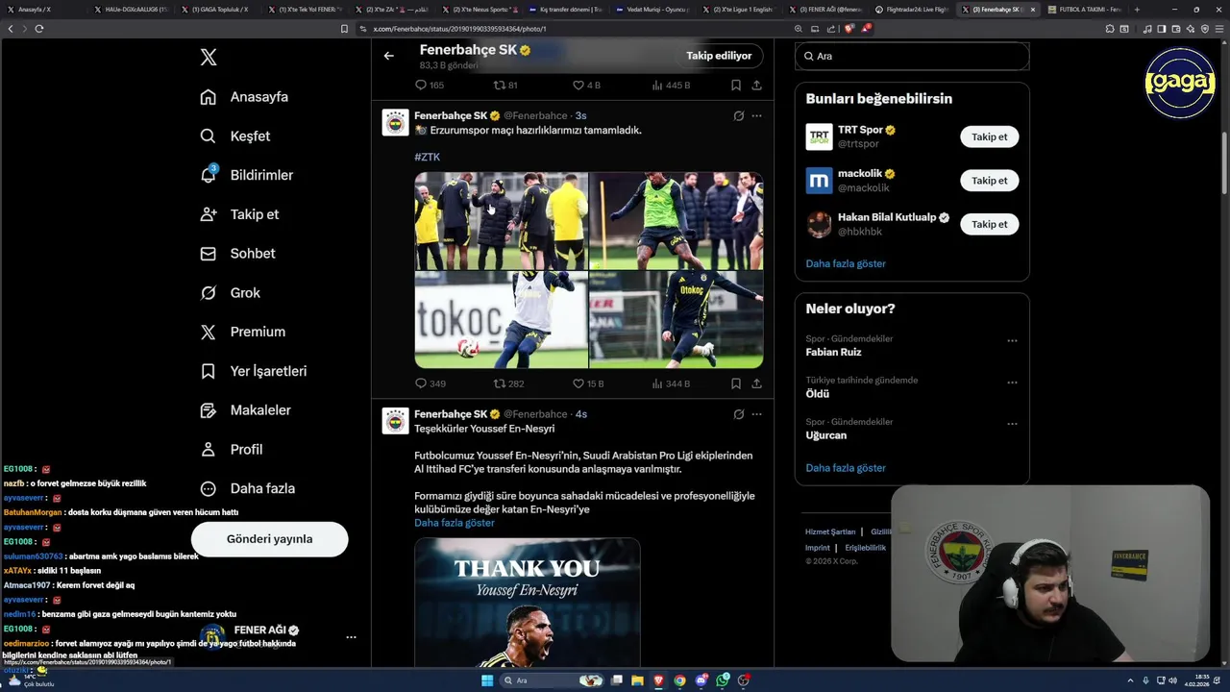Image resolution: width=1230 pixels, height=692 pixels.
Task: Open options for Fabian Ruiz trend
Action: point(1012,341)
